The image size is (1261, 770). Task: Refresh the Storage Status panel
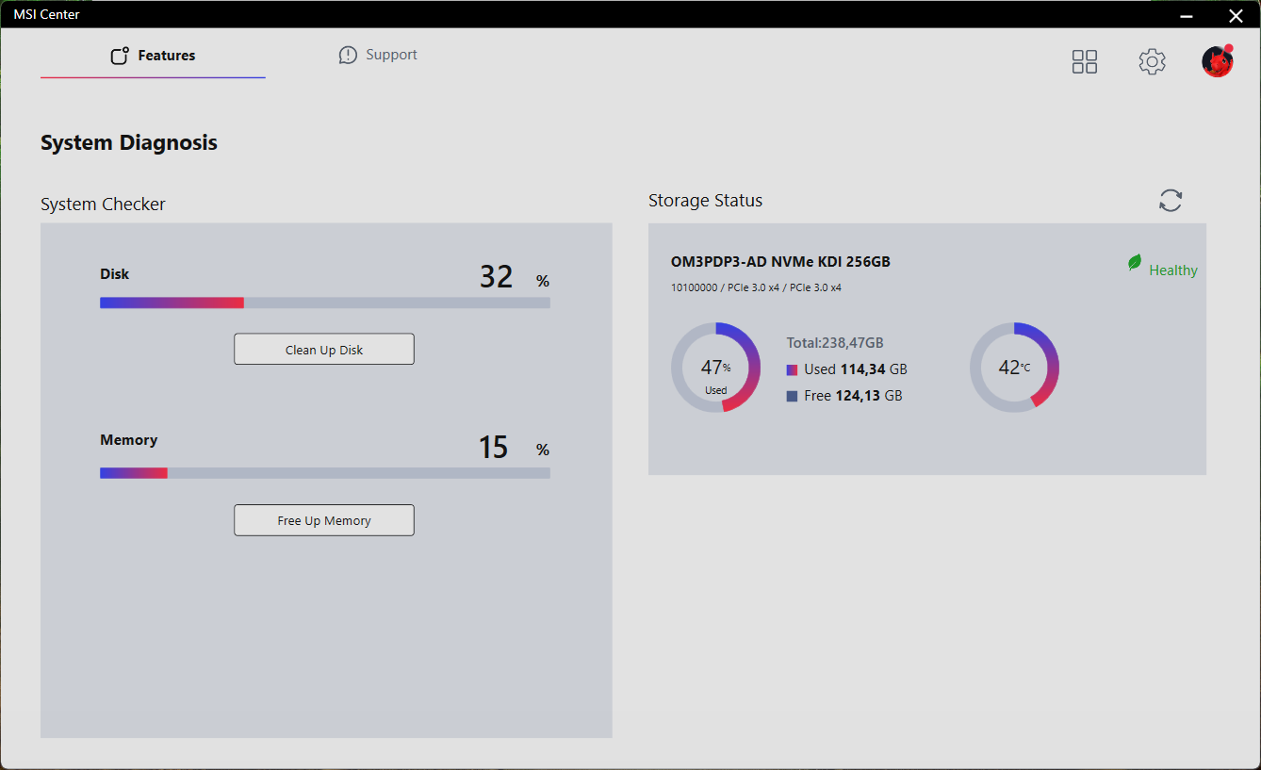coord(1171,201)
